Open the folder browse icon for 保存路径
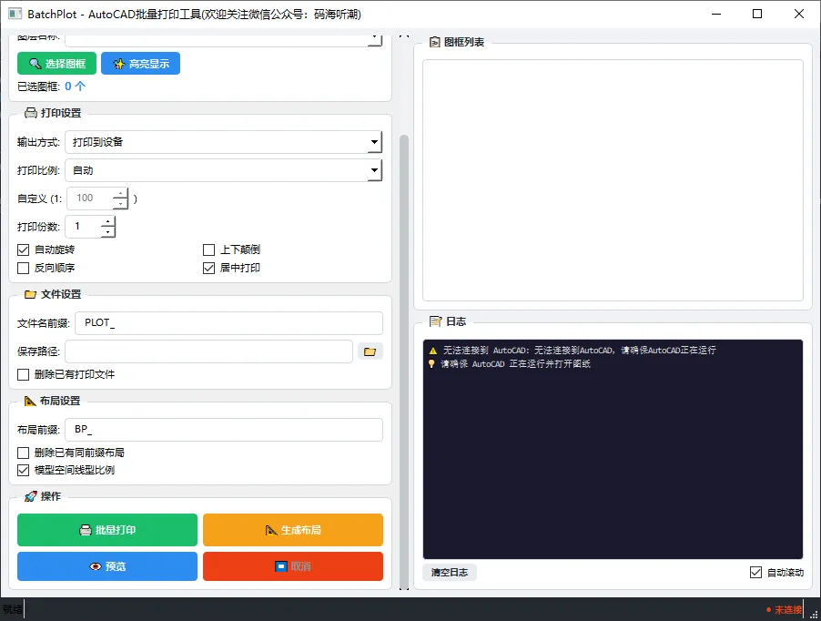Image resolution: width=821 pixels, height=621 pixels. 370,351
